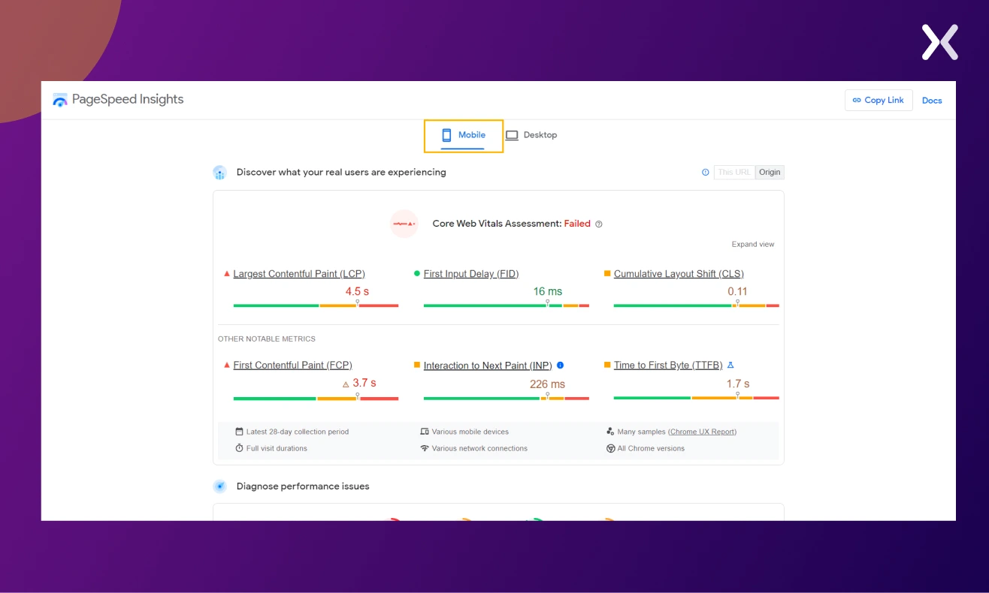Click the real users experience section icon
The height and width of the screenshot is (593, 989).
click(x=219, y=173)
